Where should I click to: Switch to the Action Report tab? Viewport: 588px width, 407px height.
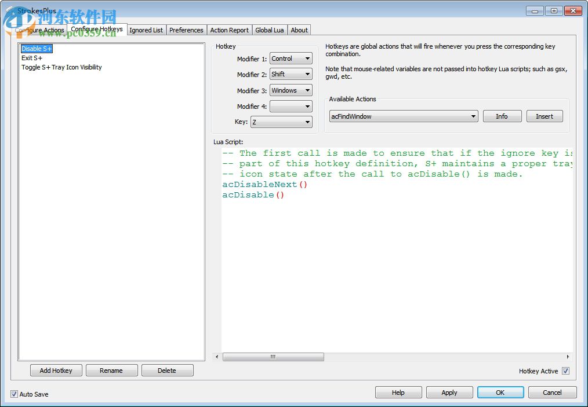[229, 30]
